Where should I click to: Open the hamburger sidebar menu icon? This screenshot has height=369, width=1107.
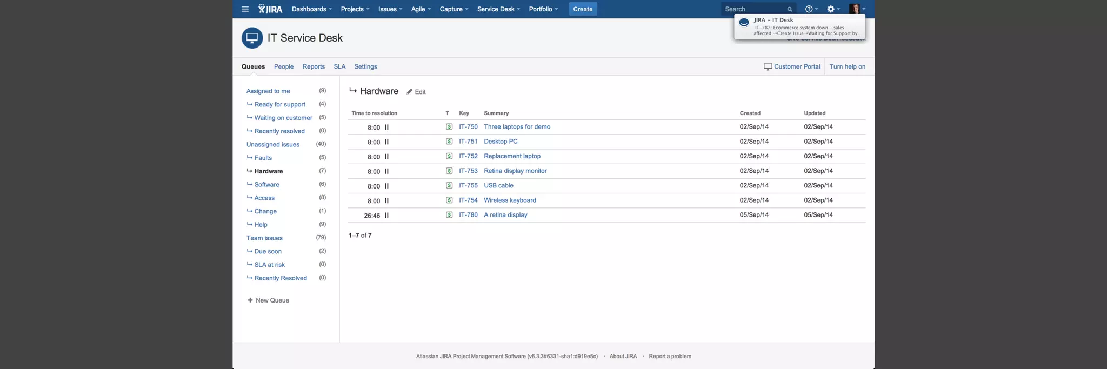[x=245, y=9]
